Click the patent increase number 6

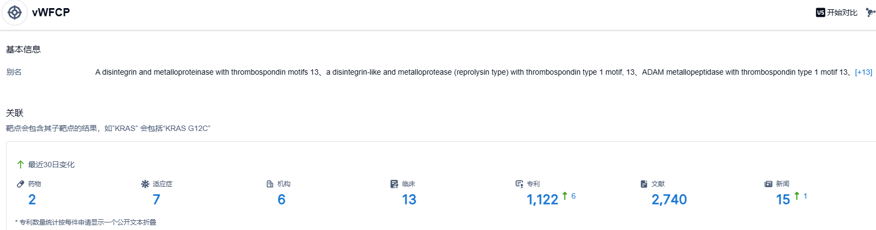[574, 196]
